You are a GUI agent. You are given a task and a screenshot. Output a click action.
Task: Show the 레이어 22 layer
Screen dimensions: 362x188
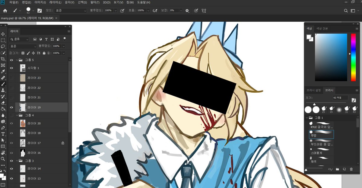pos(11,88)
